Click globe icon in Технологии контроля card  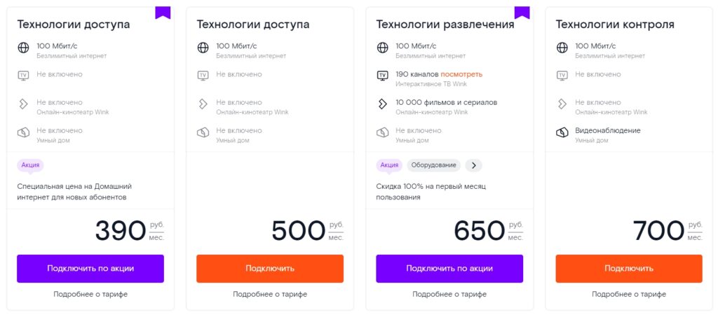point(562,48)
